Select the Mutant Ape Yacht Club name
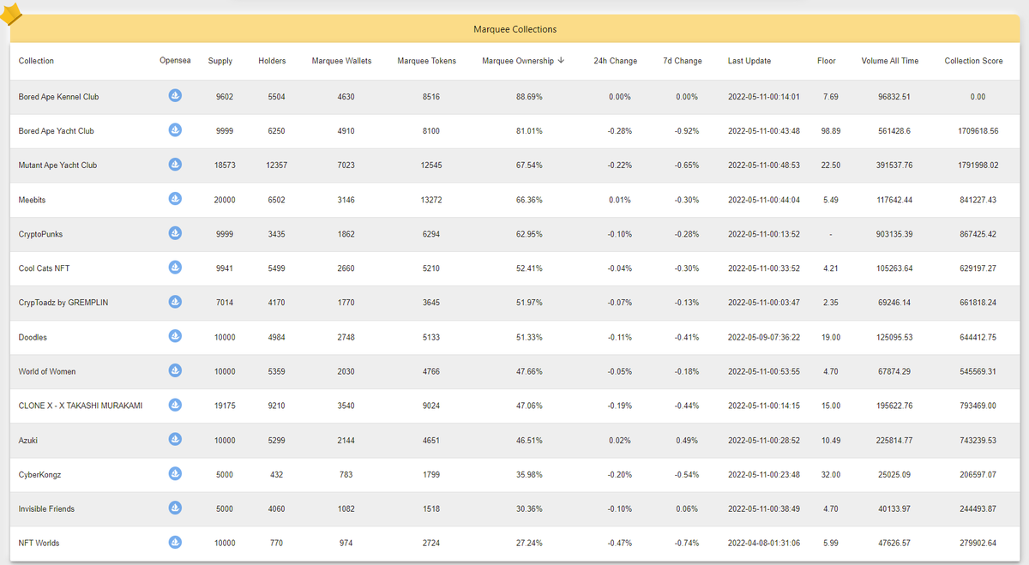1029x565 pixels. (57, 165)
